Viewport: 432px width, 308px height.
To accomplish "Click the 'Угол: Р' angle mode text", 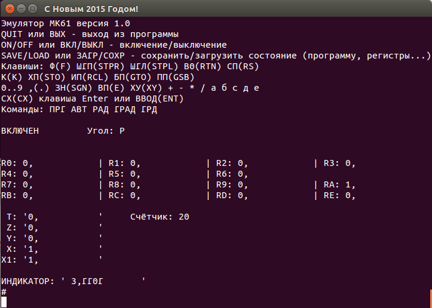I will [106, 130].
